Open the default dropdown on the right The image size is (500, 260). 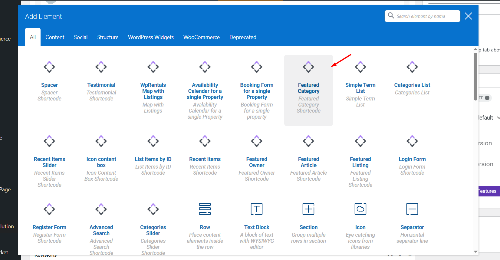click(x=489, y=118)
